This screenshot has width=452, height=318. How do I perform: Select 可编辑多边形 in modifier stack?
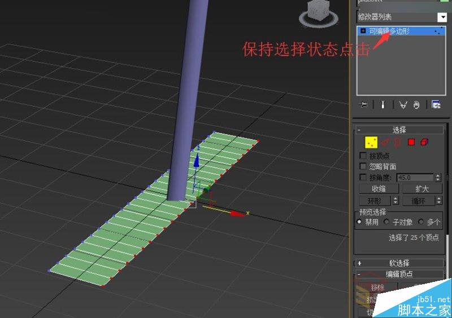pos(401,31)
